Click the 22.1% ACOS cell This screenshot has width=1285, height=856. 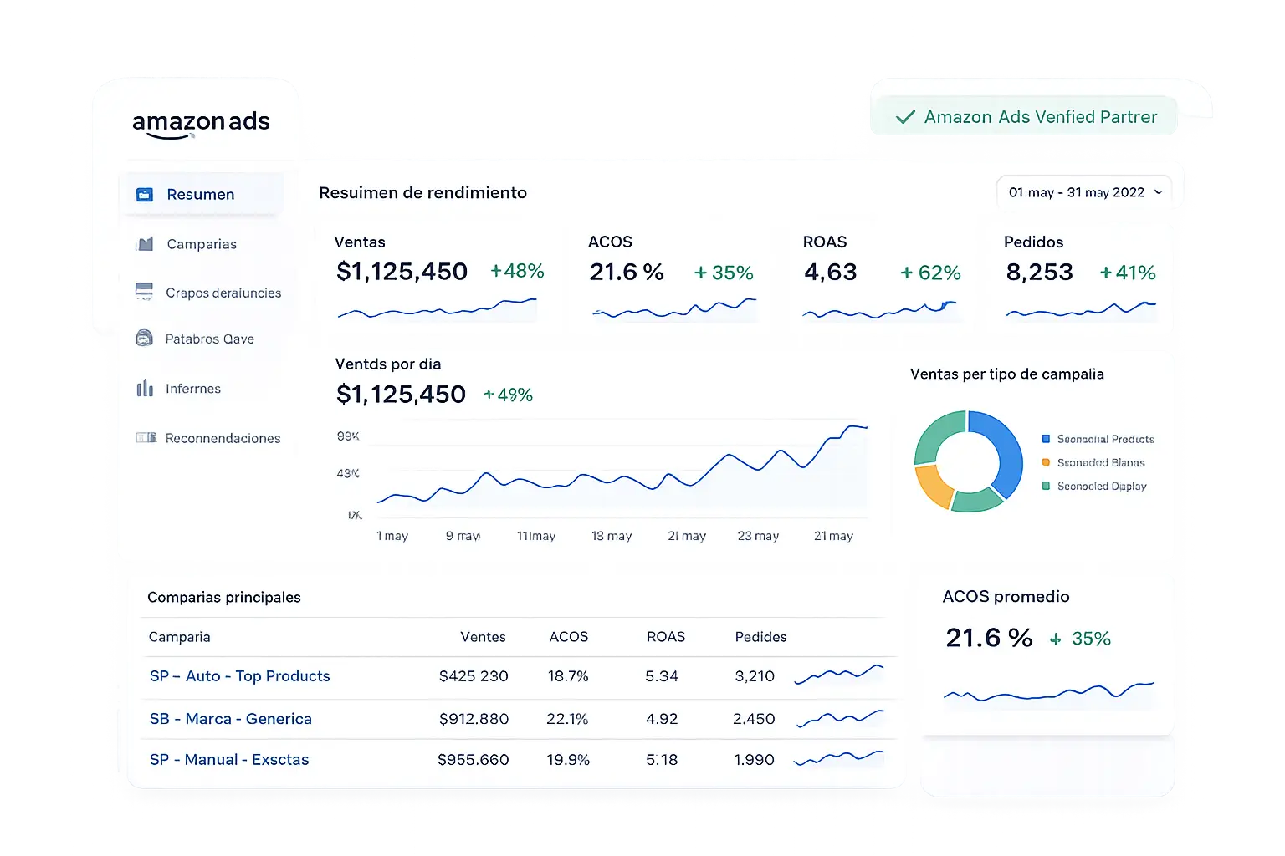coord(567,719)
